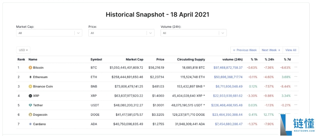
Task: Select Dogecoin 24h change 12.77%
Action: coord(269,114)
